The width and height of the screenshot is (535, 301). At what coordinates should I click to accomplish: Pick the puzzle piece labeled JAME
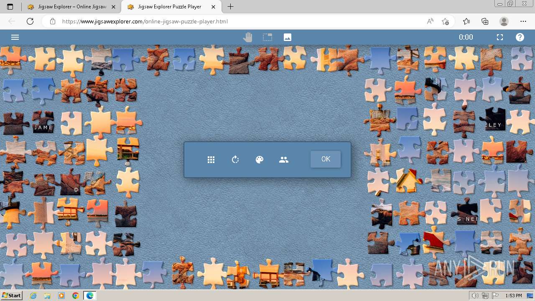(43, 122)
